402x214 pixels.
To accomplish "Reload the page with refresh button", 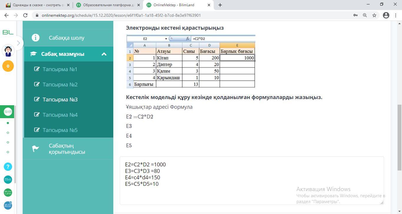I will [25, 15].
